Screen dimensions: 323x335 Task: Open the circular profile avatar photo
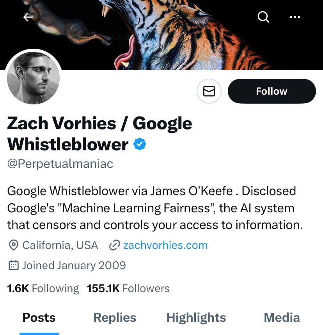[x=34, y=78]
